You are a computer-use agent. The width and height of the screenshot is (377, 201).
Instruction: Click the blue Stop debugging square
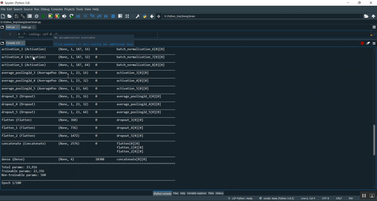tap(113, 16)
